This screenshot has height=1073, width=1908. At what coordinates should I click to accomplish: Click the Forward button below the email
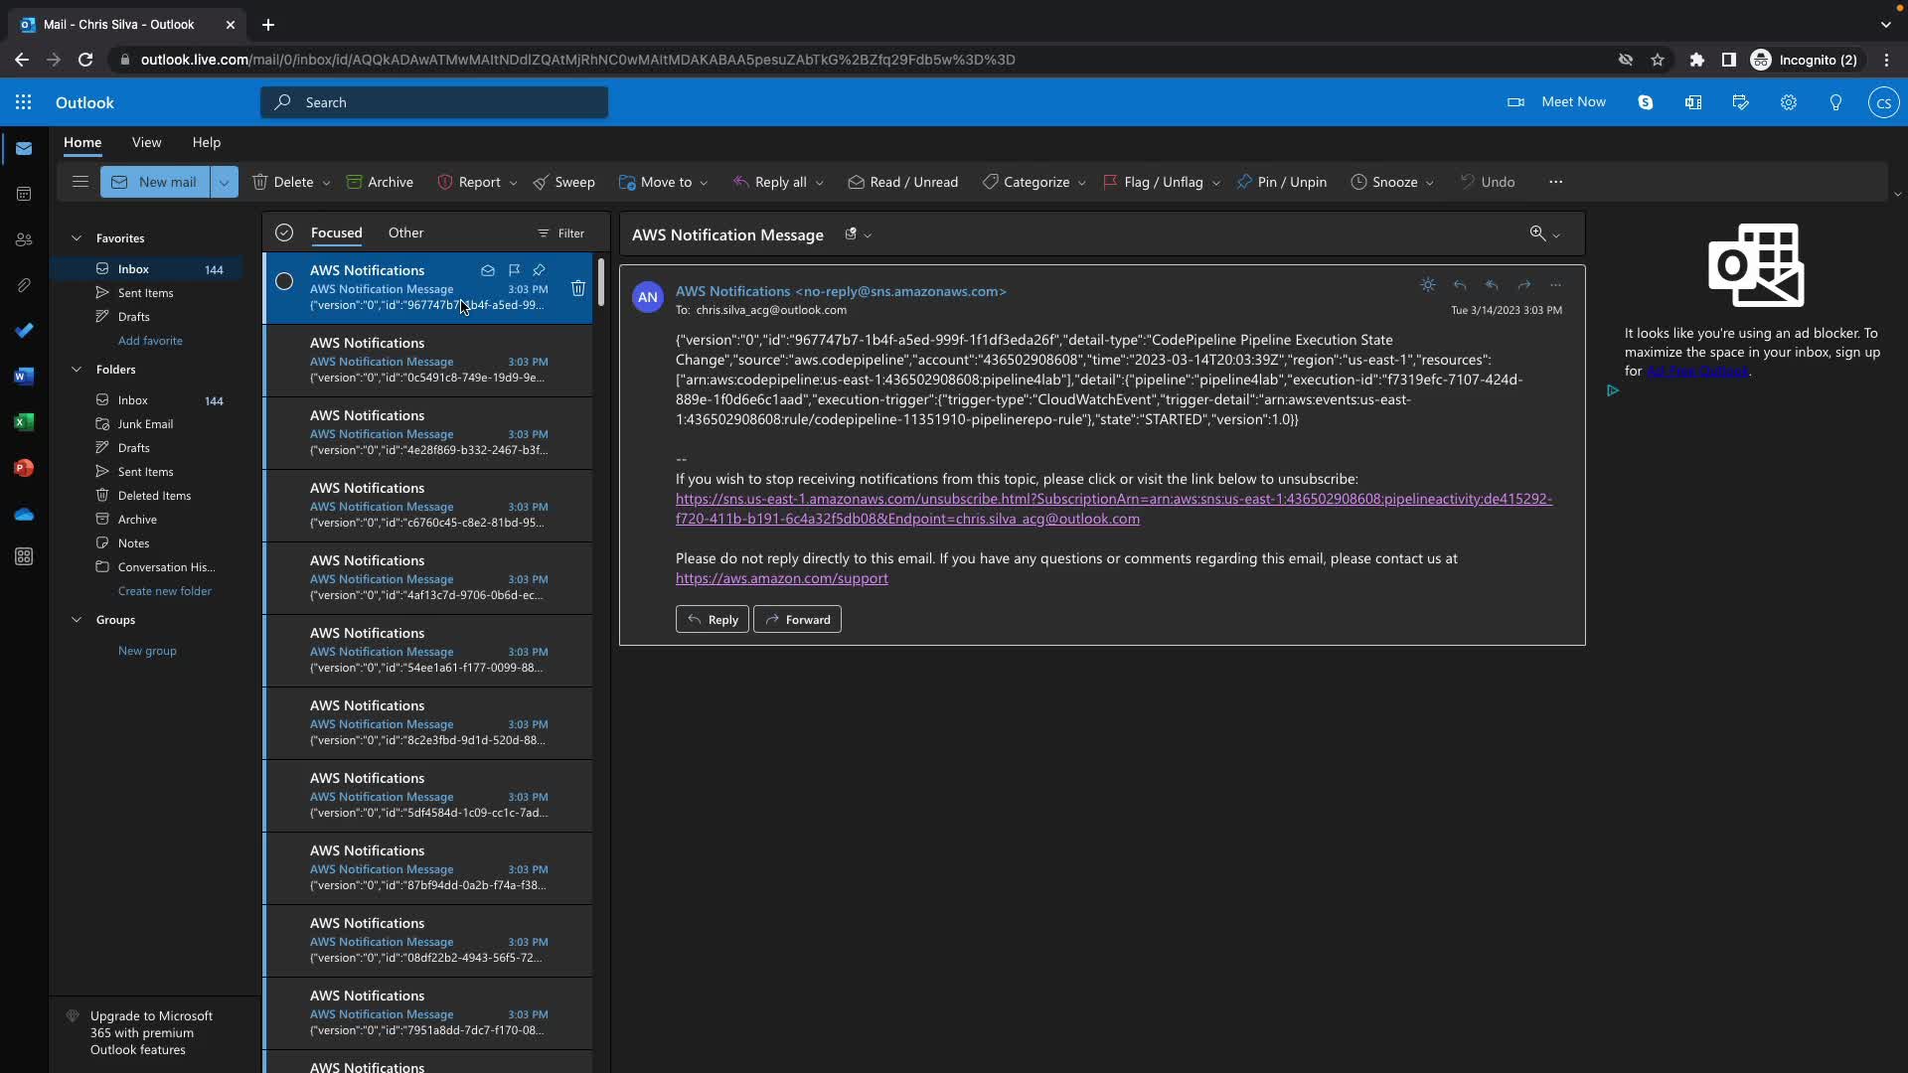797,619
